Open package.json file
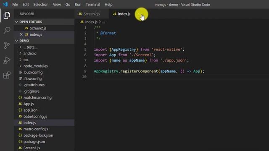This screenshot has height=151, width=269. 44,142
